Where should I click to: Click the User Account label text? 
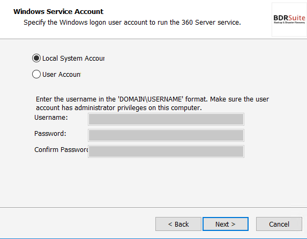(x=62, y=75)
